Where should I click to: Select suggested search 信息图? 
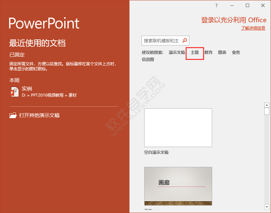(x=148, y=60)
